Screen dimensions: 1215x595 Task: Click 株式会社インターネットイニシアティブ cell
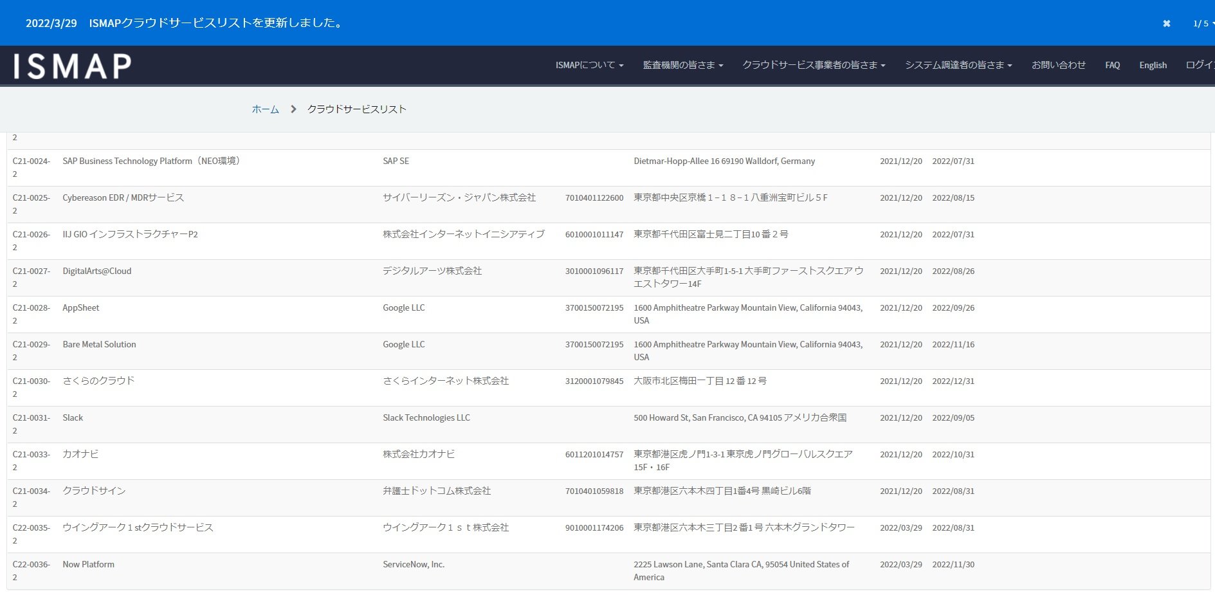(464, 234)
